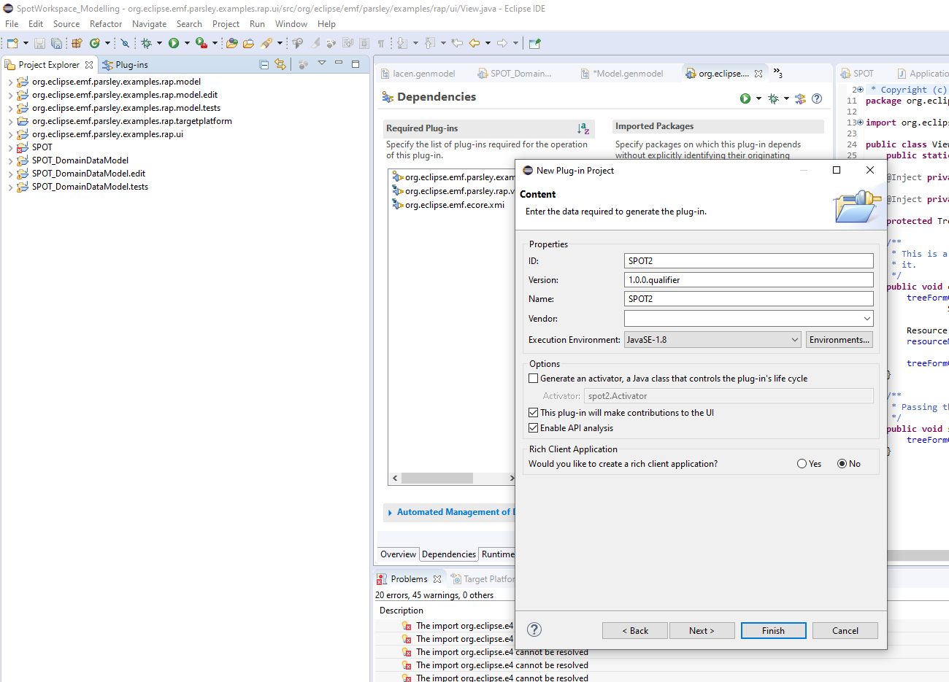Click the Save All toolbar icon
This screenshot has height=682, width=949.
(x=56, y=43)
